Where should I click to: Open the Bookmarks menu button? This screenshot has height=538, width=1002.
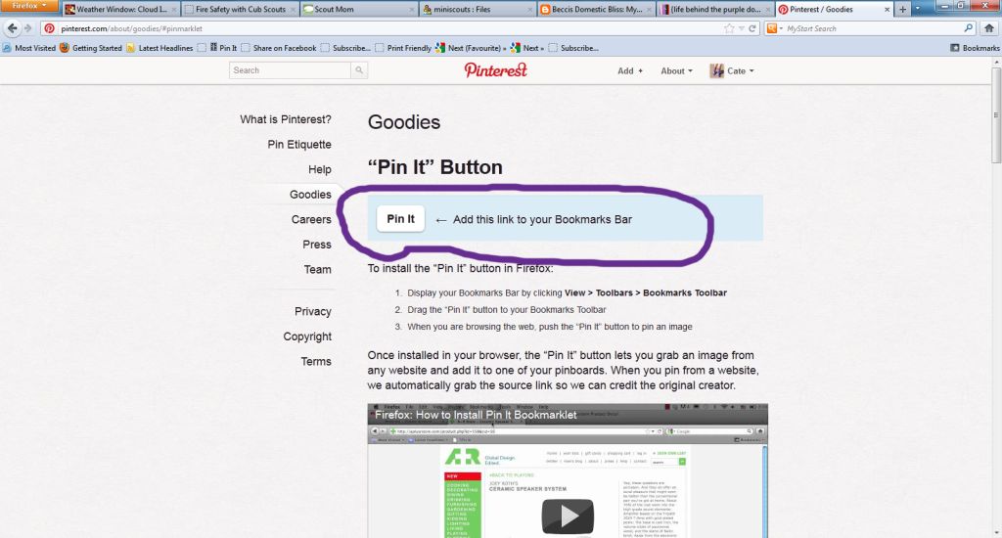point(975,48)
